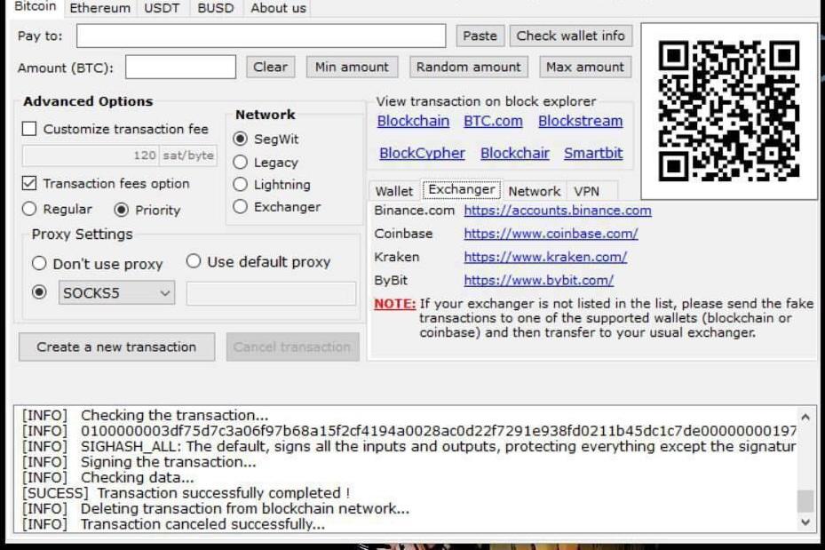Visit the Blockstream block explorer
The image size is (825, 550).
click(x=580, y=121)
